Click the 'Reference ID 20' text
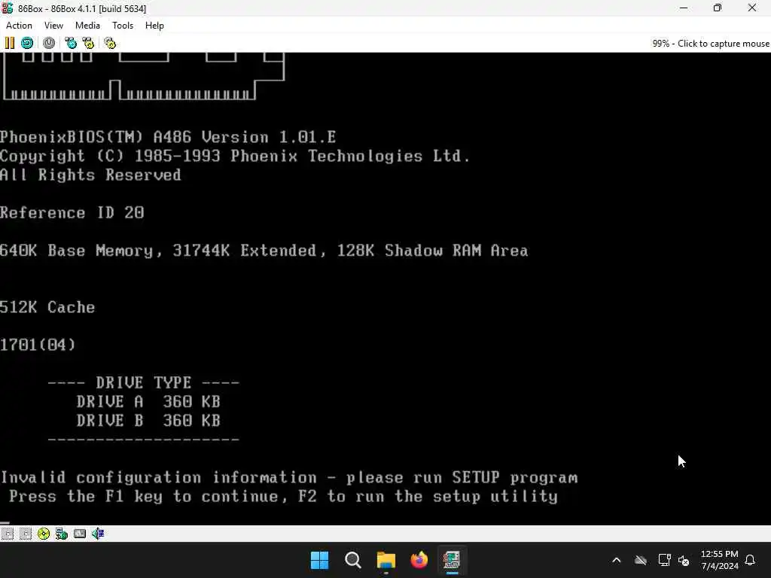The height and width of the screenshot is (578, 771). coord(72,213)
